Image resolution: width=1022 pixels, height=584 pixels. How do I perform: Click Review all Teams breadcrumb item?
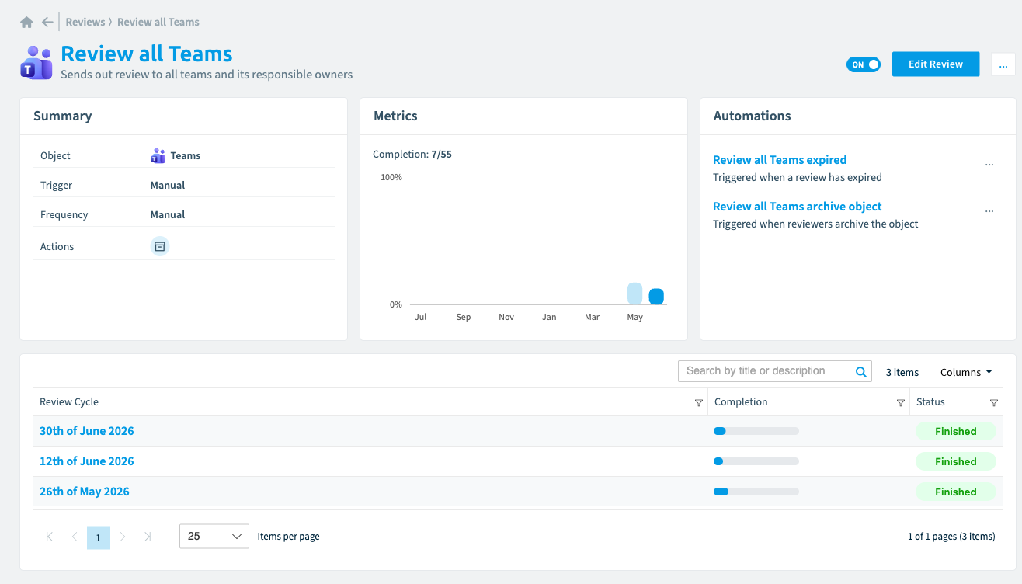[158, 22]
